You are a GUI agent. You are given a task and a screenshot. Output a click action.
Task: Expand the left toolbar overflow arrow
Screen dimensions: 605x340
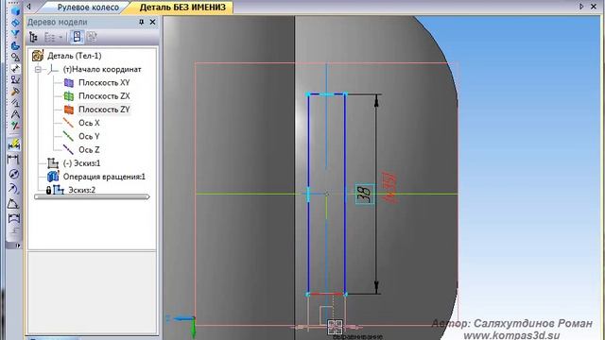(x=17, y=246)
